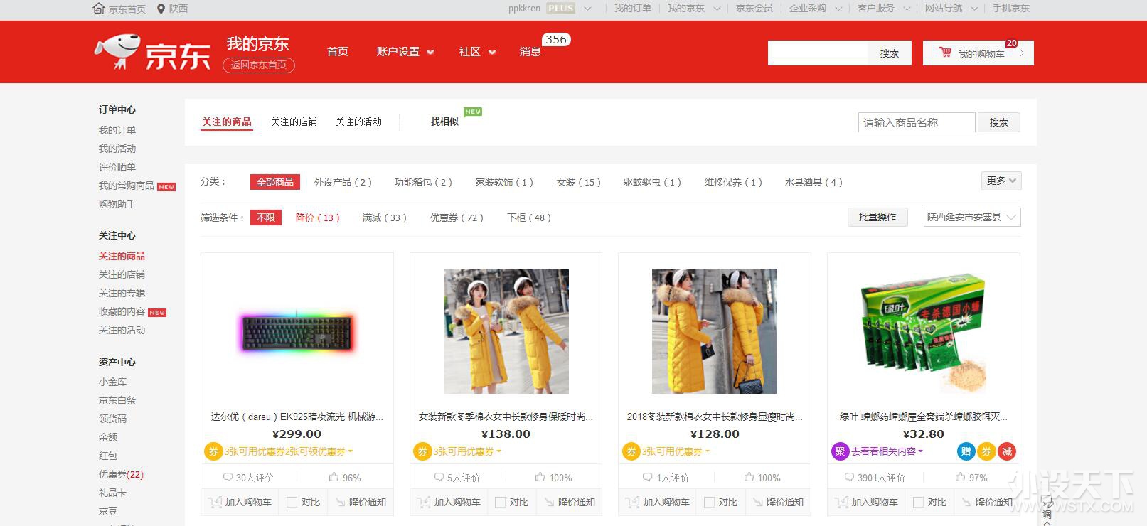
Task: Click purple 聚 icon under 绿叶 product
Action: click(840, 451)
